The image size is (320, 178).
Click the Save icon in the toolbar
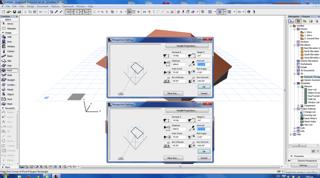[15, 12]
